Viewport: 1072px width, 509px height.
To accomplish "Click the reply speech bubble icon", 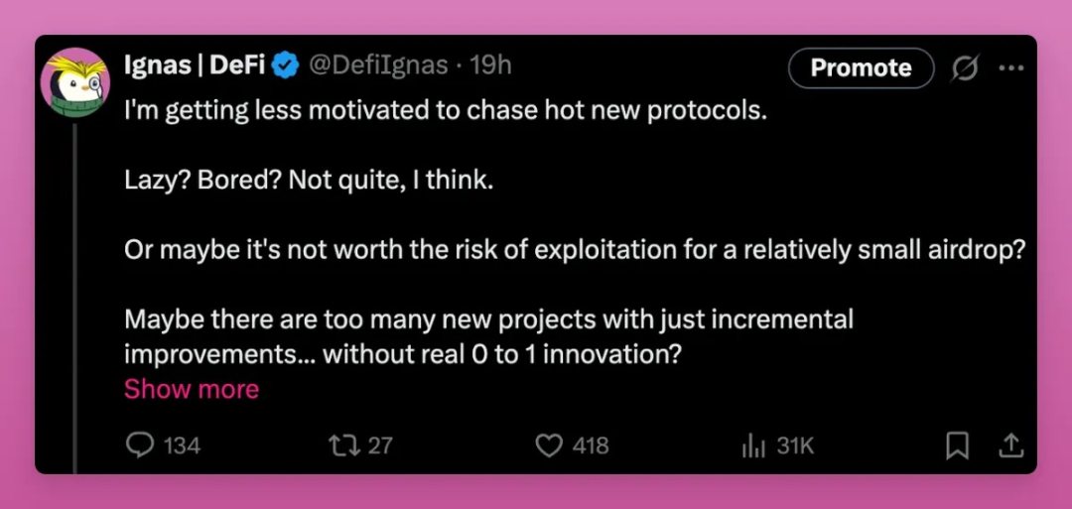I will point(140,445).
